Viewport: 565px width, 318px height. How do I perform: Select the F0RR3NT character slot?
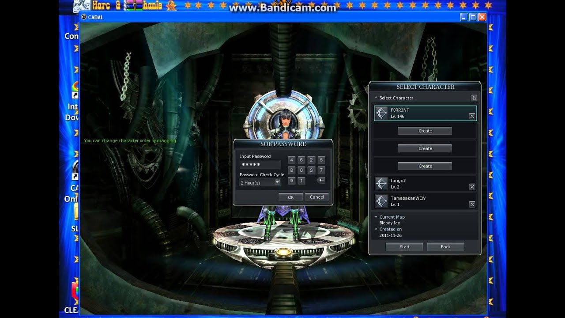click(x=425, y=113)
